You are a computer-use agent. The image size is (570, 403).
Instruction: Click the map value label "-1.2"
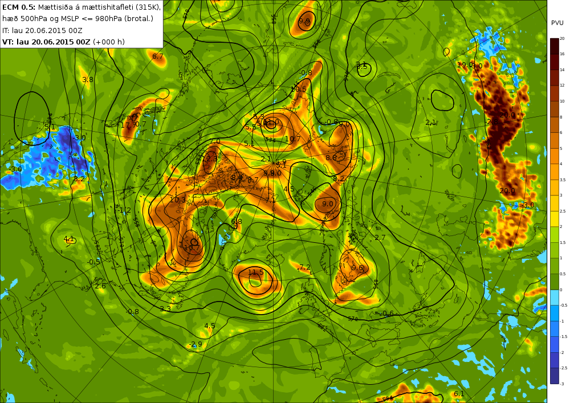point(124,210)
